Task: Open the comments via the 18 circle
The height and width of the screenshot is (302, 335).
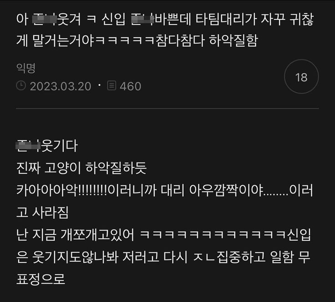Action: point(301,76)
